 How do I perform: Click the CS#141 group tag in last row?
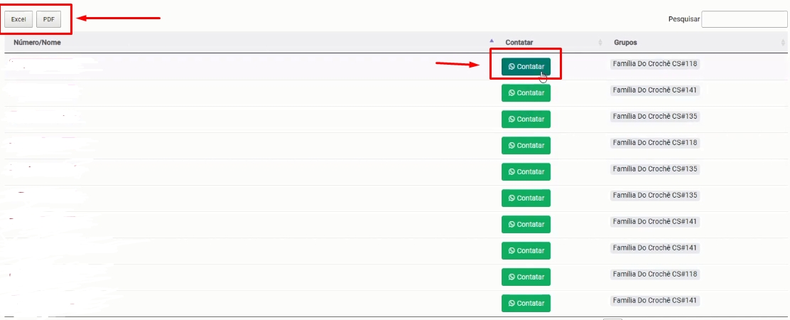[x=655, y=301]
